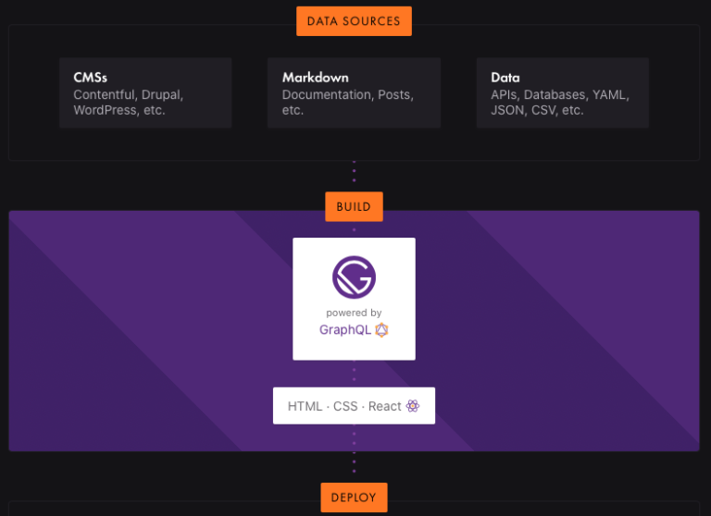
Task: Select the orange BUILD label
Action: (354, 207)
